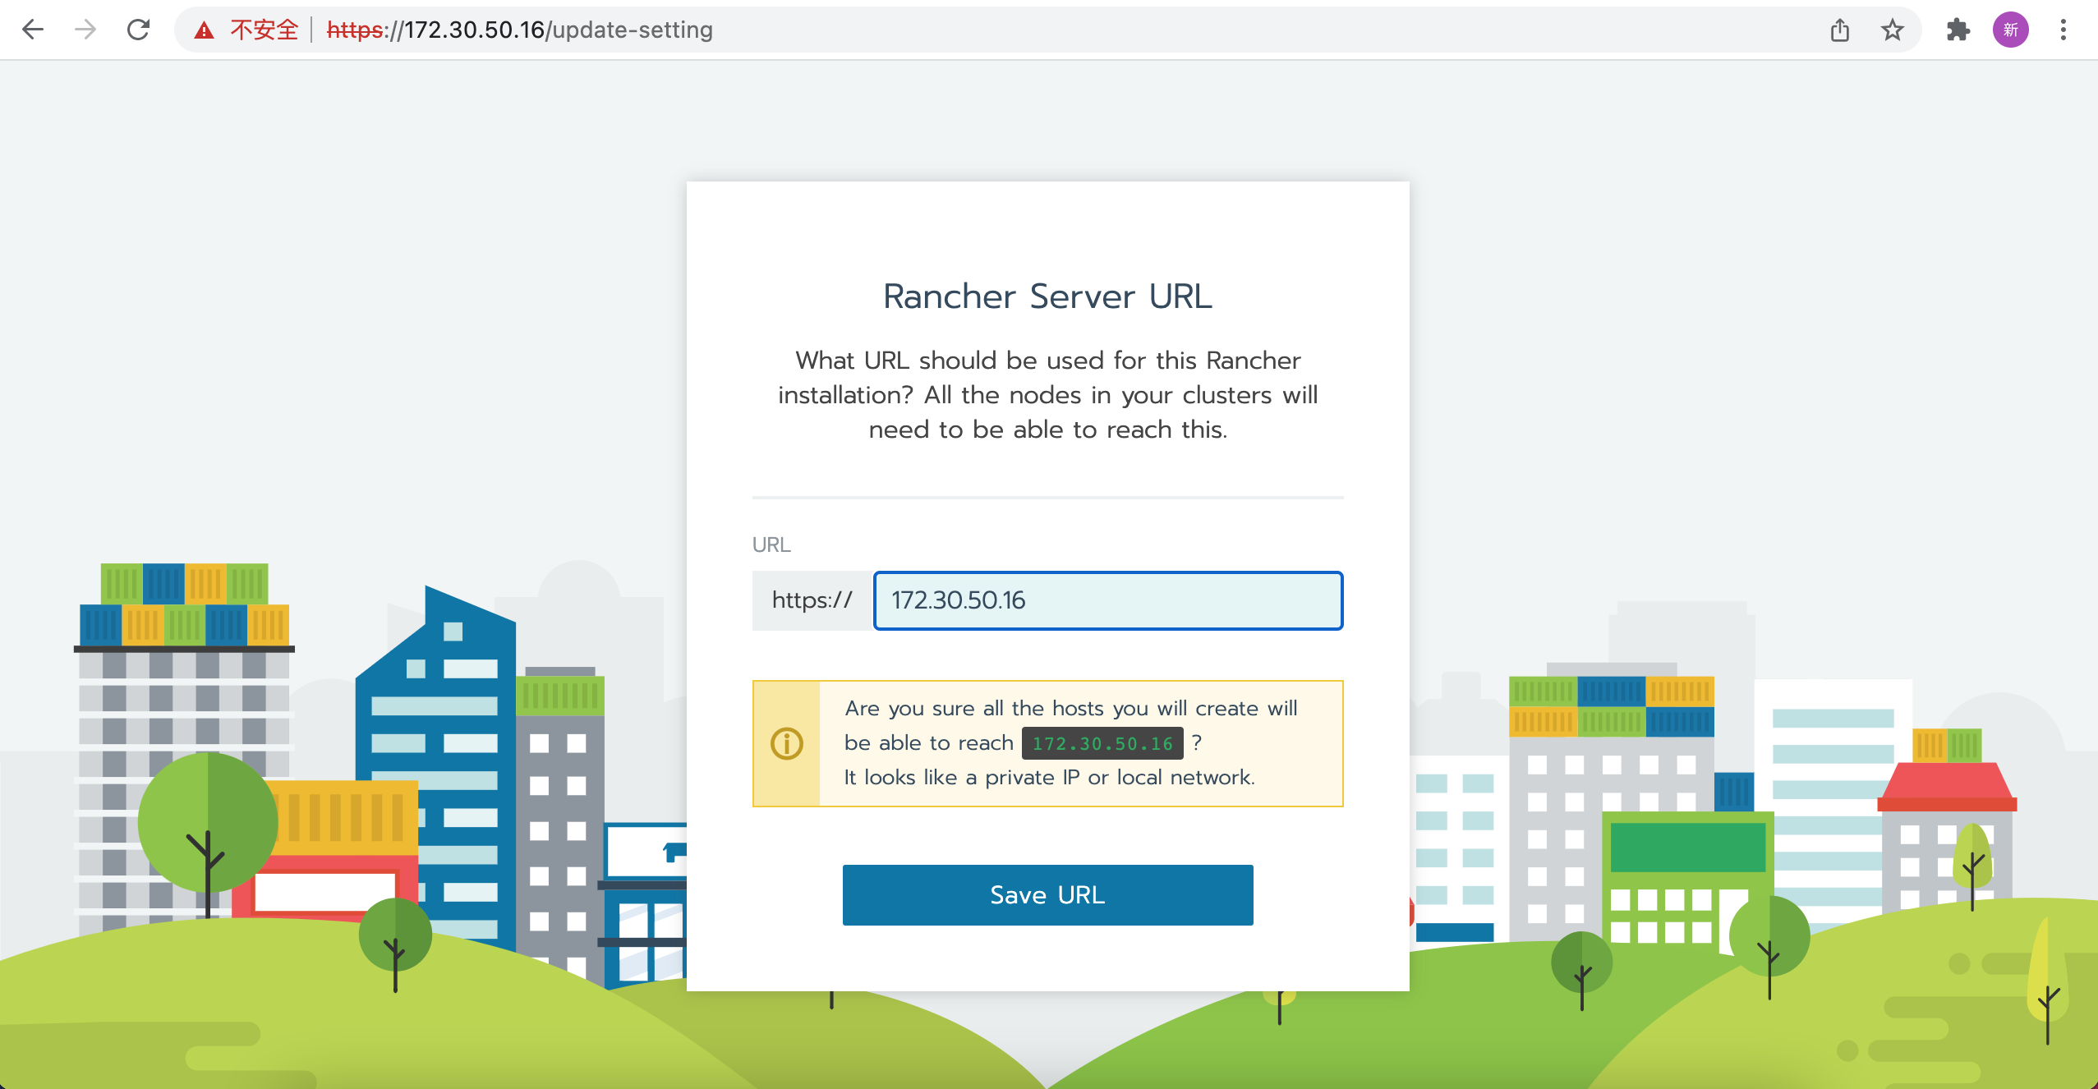Open the extensions puzzle menu
2098x1089 pixels.
pyautogui.click(x=1958, y=30)
